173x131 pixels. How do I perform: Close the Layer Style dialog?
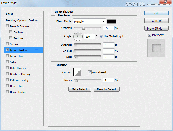(x=165, y=2)
